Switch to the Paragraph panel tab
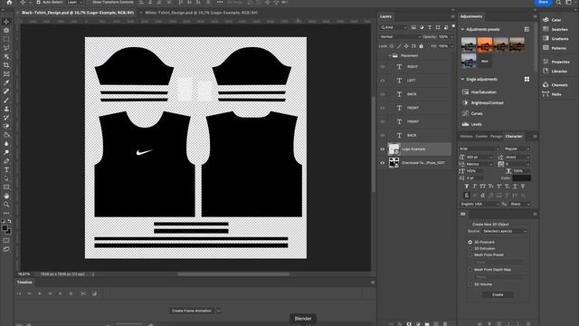 tap(497, 137)
